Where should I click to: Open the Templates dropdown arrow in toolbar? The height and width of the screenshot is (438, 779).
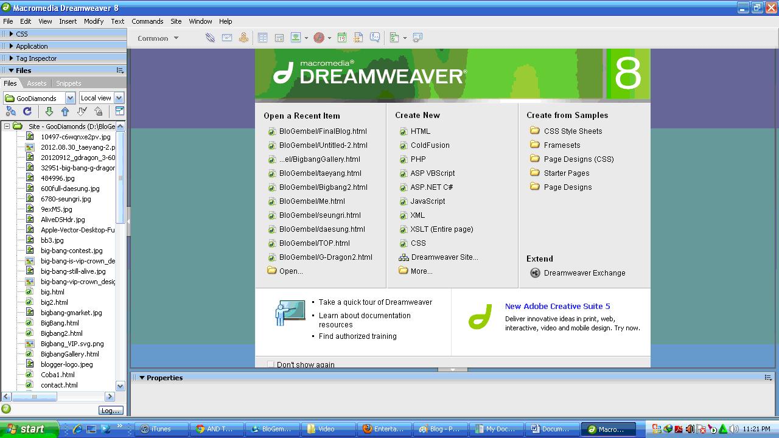click(x=405, y=38)
